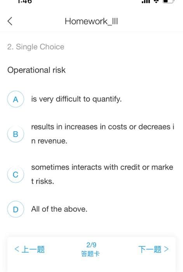This screenshot has width=183, height=272.
Task: Go to previous question 上一题
Action: tap(30, 249)
